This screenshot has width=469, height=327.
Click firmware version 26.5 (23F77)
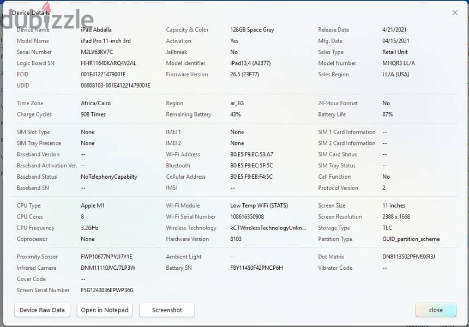244,75
